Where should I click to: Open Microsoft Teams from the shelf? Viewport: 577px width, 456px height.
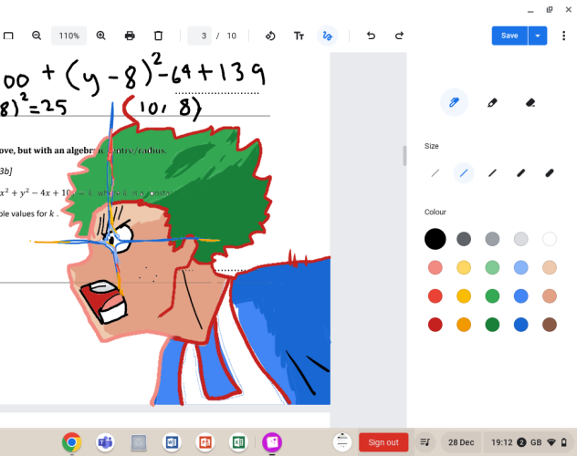105,442
